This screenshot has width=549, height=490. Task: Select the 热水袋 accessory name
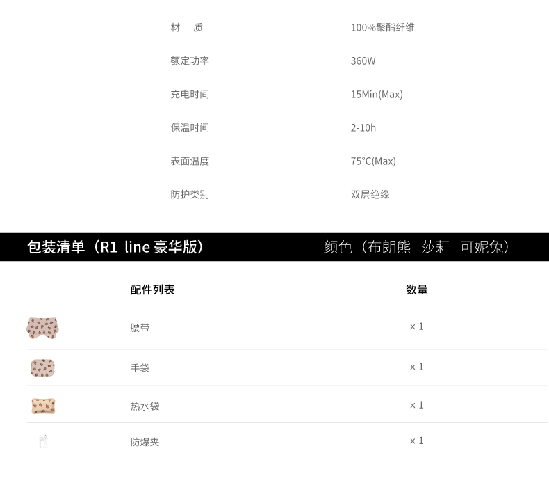[145, 406]
